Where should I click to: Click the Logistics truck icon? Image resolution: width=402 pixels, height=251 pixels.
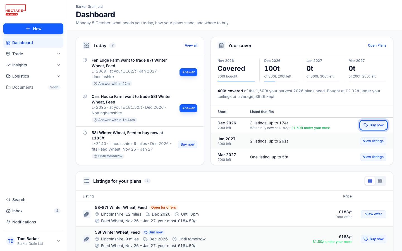pyautogui.click(x=8, y=76)
